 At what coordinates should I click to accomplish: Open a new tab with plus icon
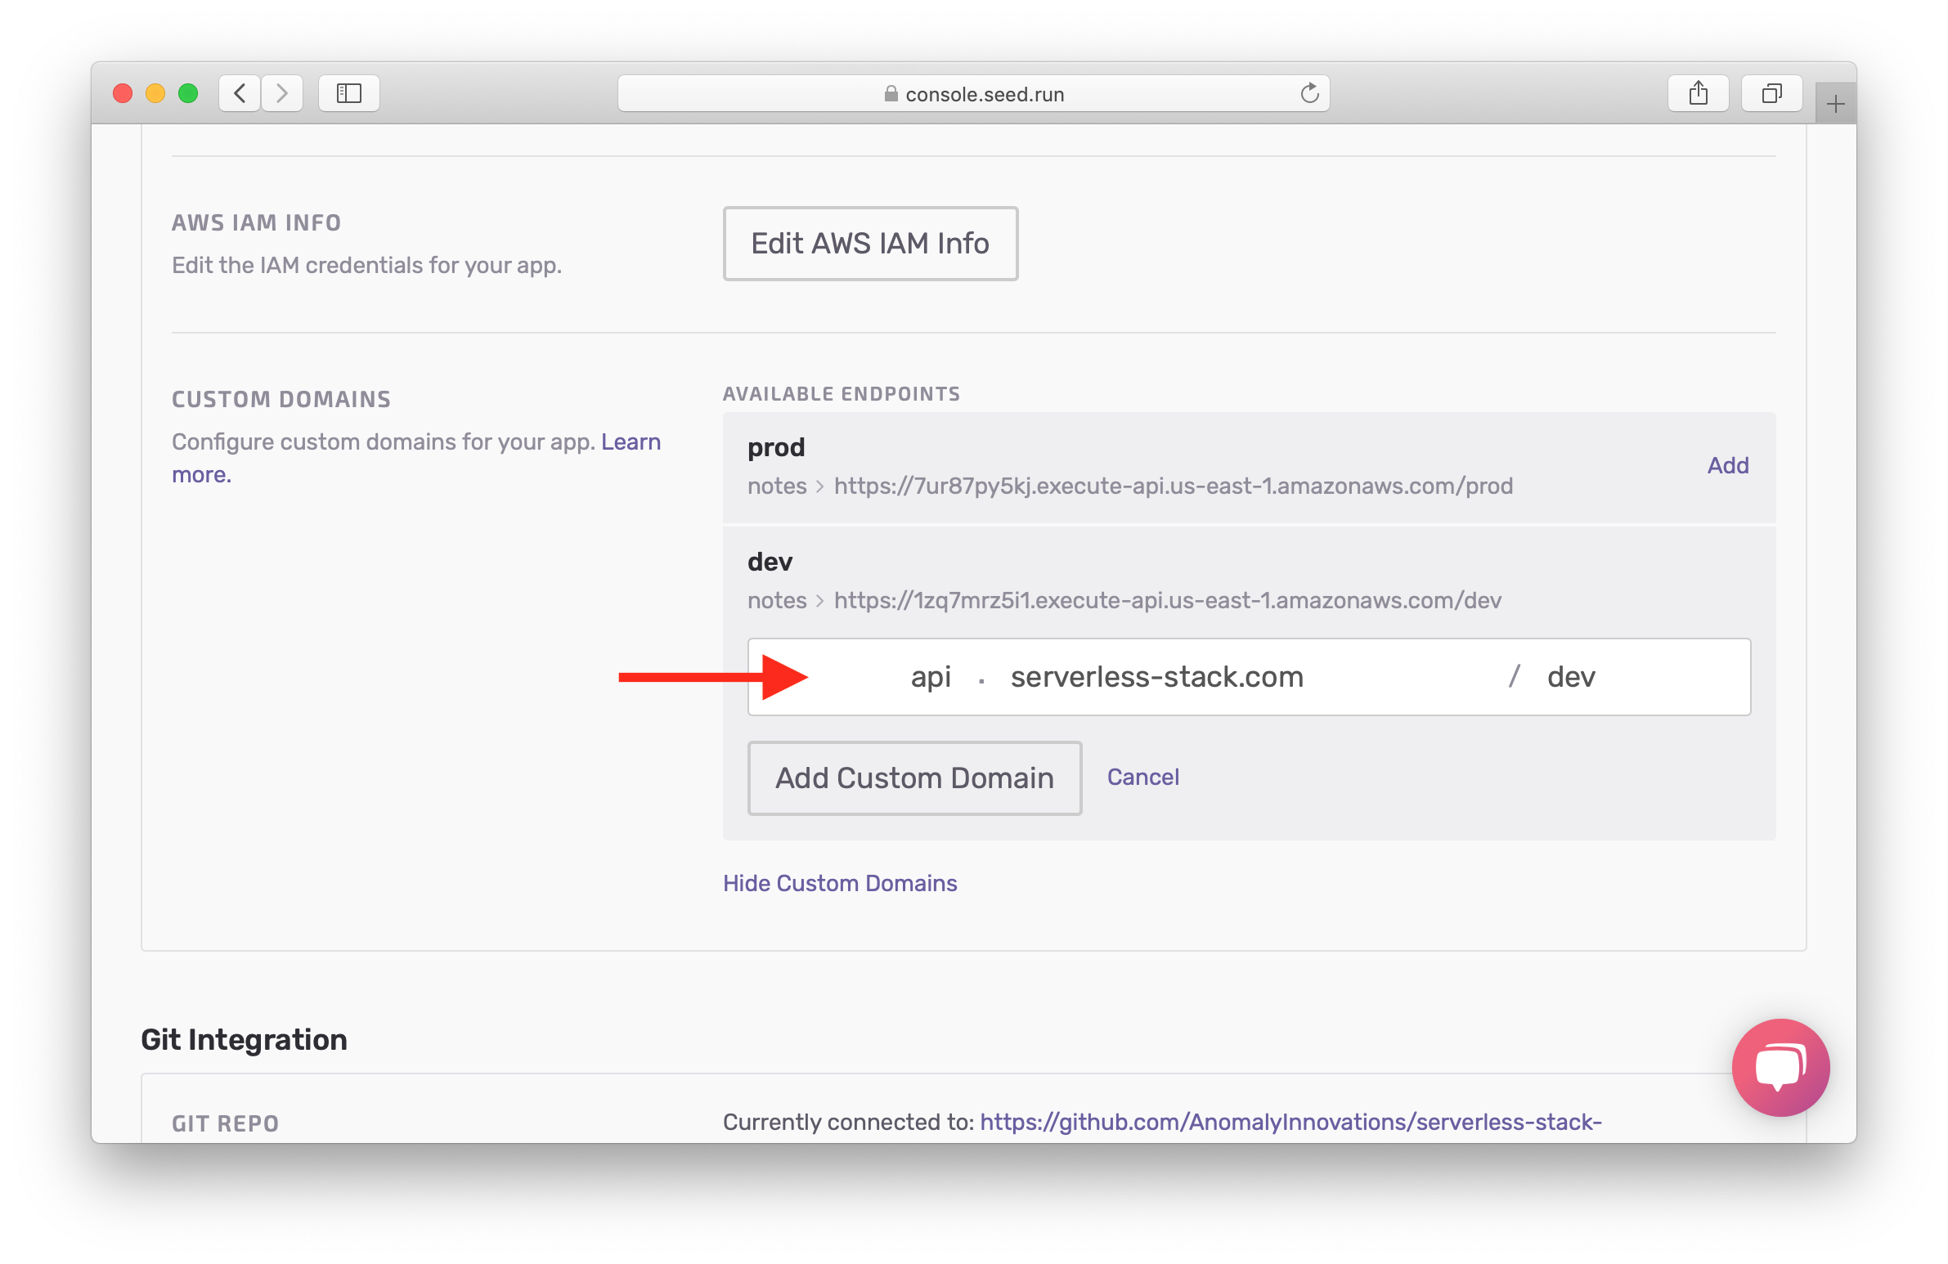click(1835, 104)
